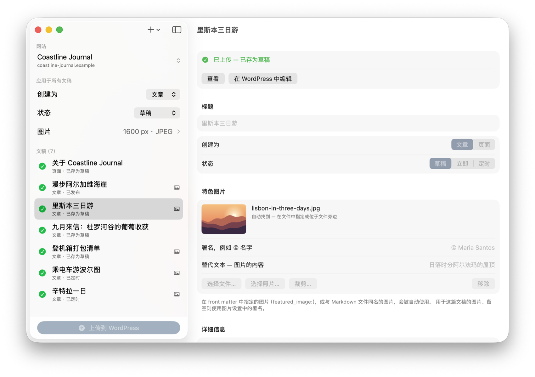Click the 选择文件… button
Screen dimensions: 535x377
[x=221, y=284]
